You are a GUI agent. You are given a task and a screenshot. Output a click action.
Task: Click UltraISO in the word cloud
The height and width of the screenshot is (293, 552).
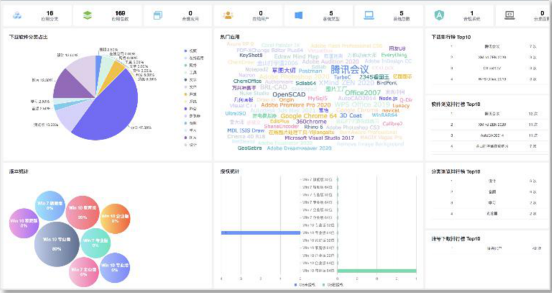coord(235,113)
